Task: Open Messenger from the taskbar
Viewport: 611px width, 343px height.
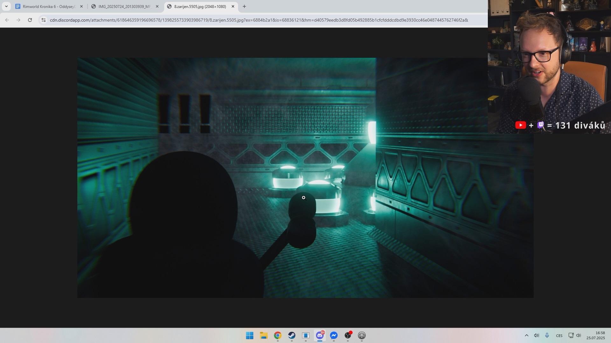Action: [x=334, y=335]
